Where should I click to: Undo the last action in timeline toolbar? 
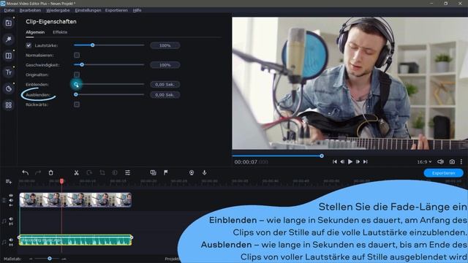tap(26, 172)
